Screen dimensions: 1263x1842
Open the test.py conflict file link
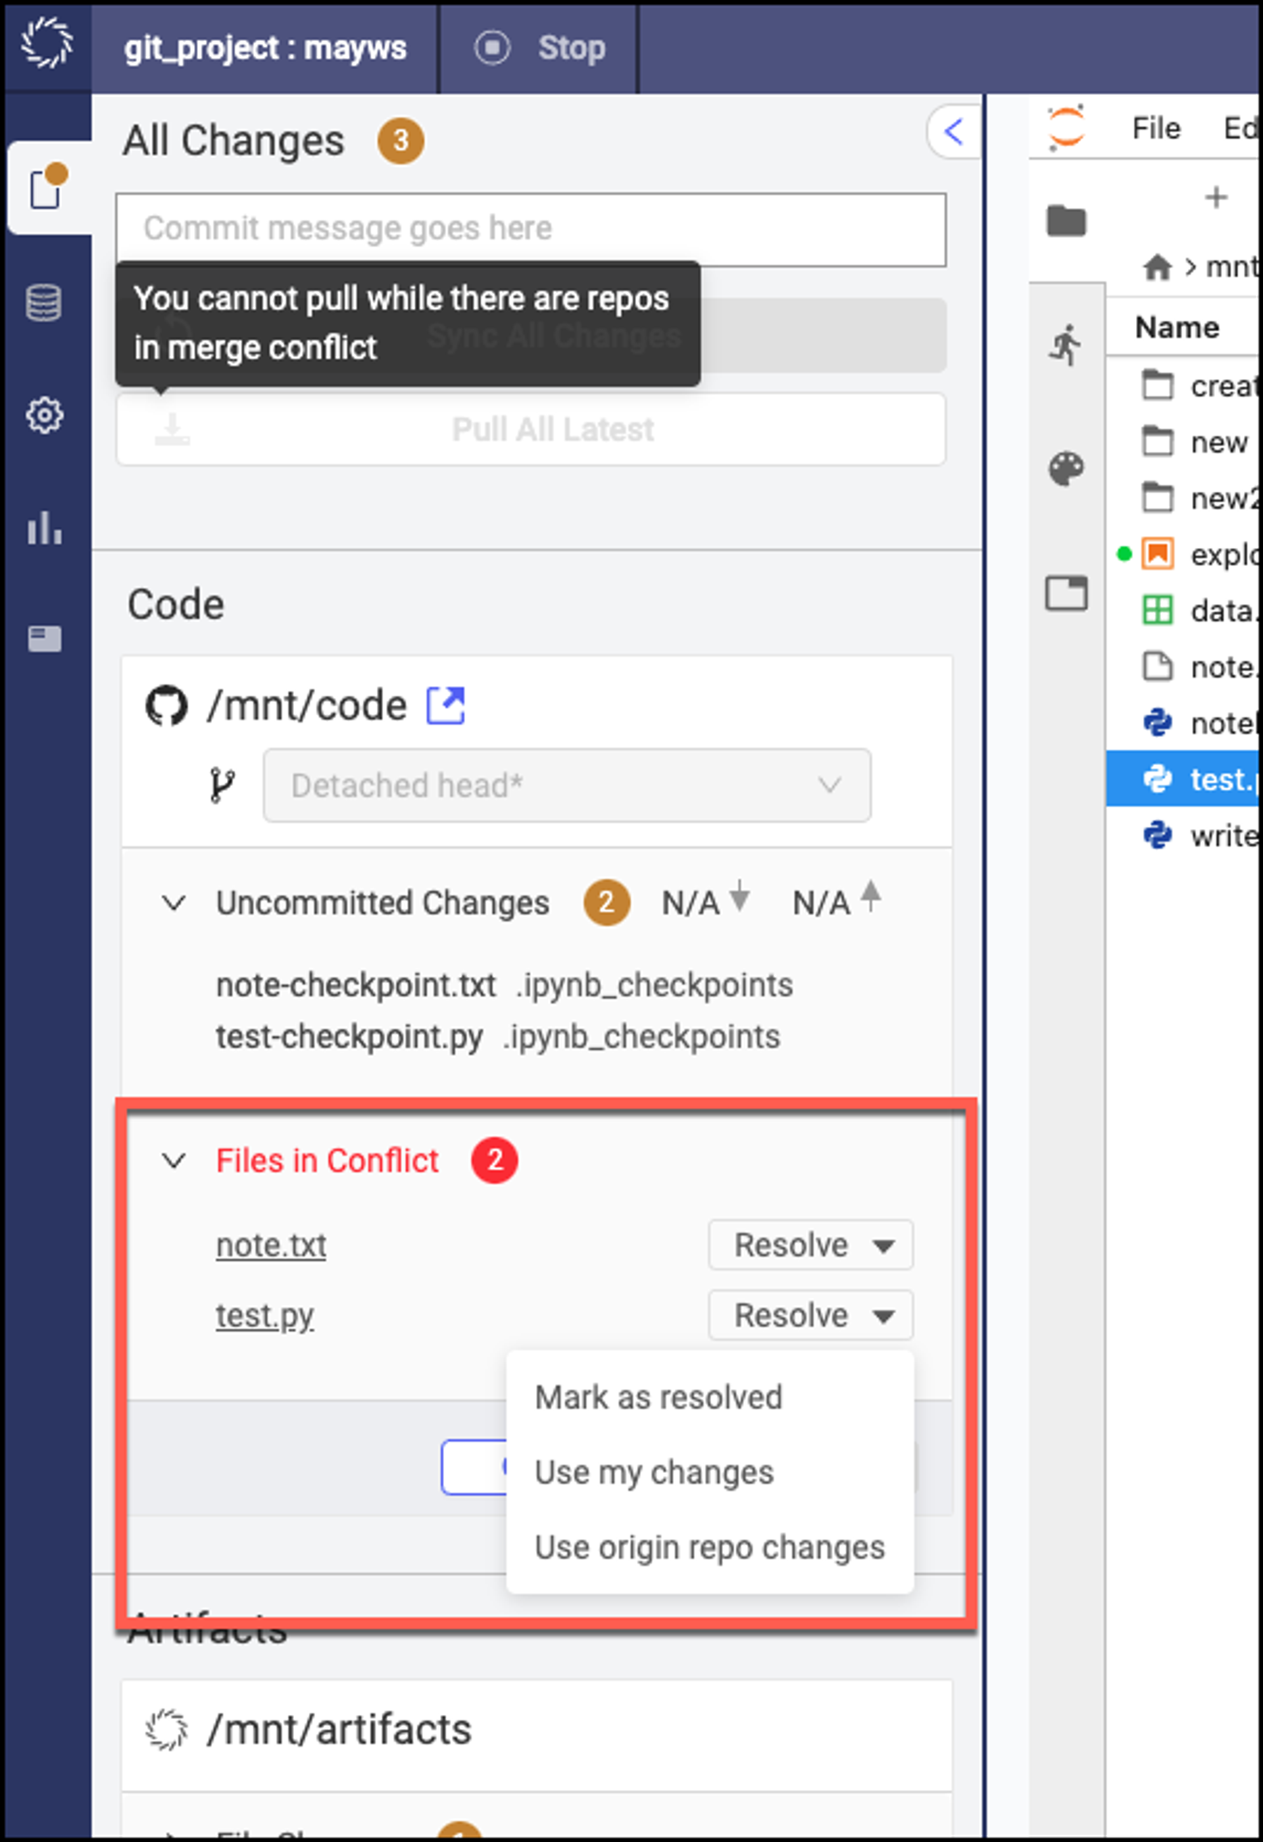[x=264, y=1316]
